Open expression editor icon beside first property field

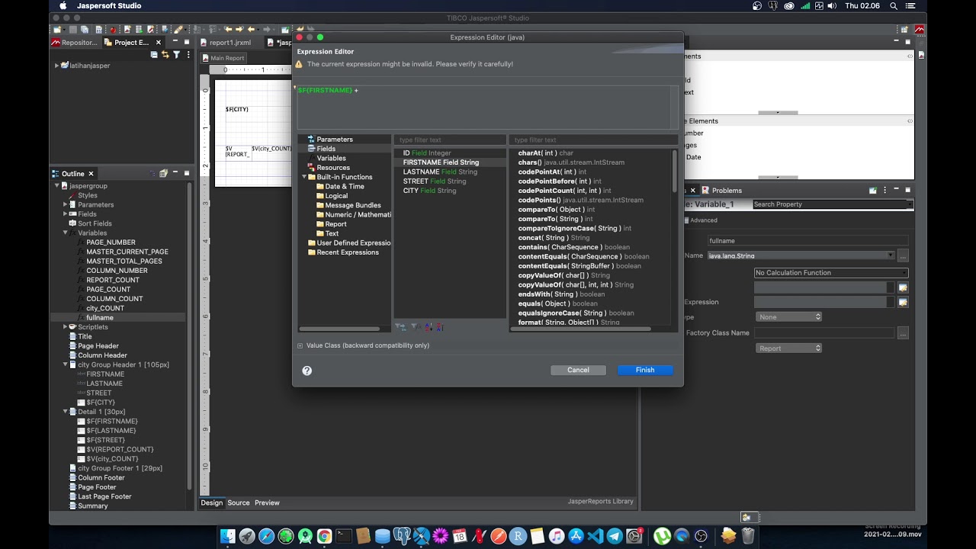coord(903,287)
